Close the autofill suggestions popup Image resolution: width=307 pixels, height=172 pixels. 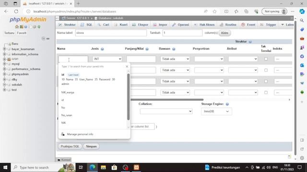pyautogui.click(x=127, y=66)
